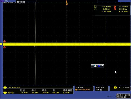131x99 pixels.
Task: Expand the floating toolbar options arrows
Action: (102, 66)
